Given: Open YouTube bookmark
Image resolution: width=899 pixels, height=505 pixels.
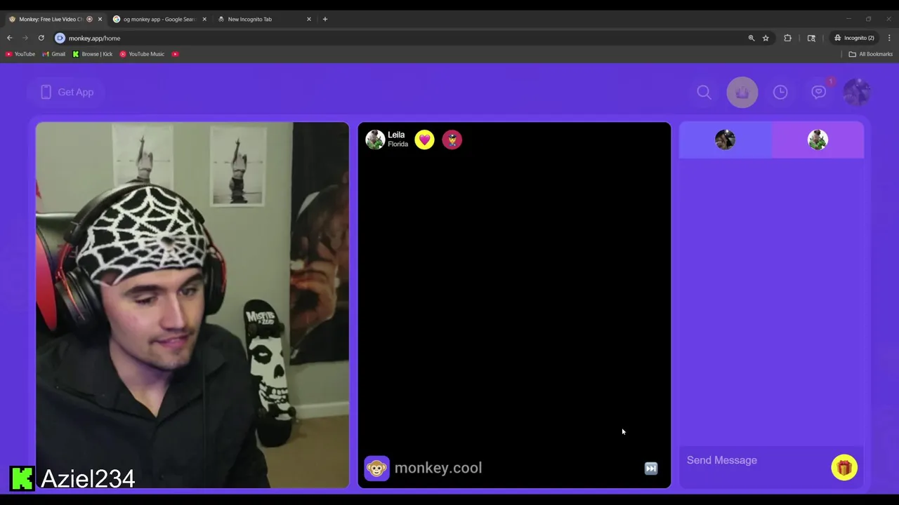Looking at the screenshot, I should [x=20, y=54].
